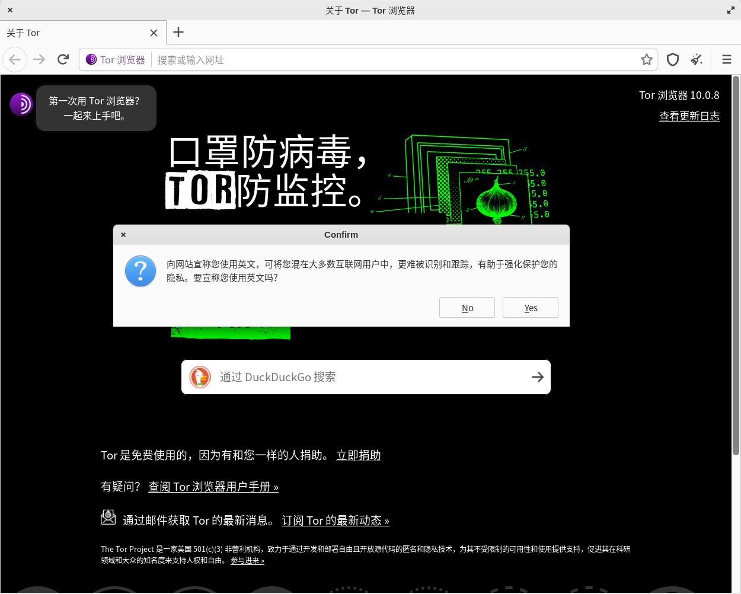Reload the current page
Viewport: 741px width, 594px height.
(x=63, y=59)
